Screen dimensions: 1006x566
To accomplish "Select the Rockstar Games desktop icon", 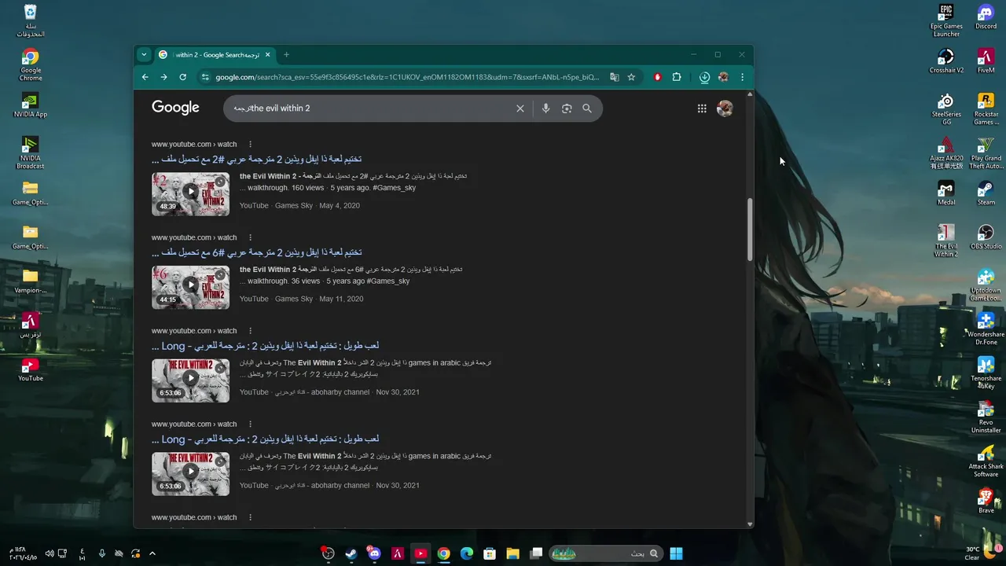I will (x=986, y=108).
